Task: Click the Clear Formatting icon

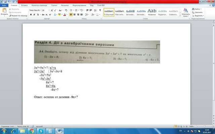Action: pos(66,10)
